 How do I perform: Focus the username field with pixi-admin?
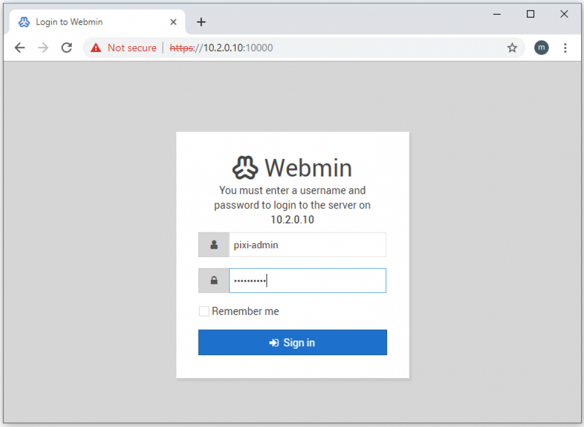coord(308,245)
